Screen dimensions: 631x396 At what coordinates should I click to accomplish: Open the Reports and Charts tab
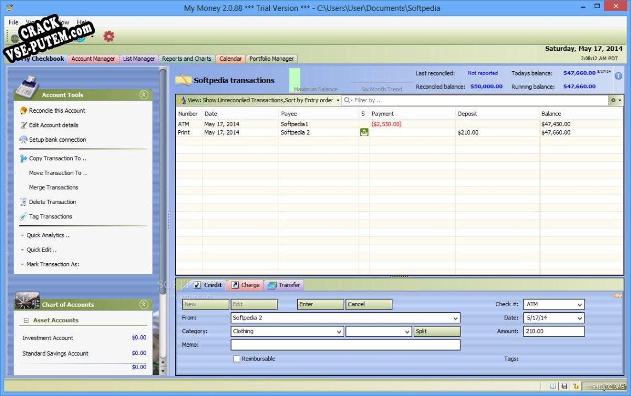point(187,59)
